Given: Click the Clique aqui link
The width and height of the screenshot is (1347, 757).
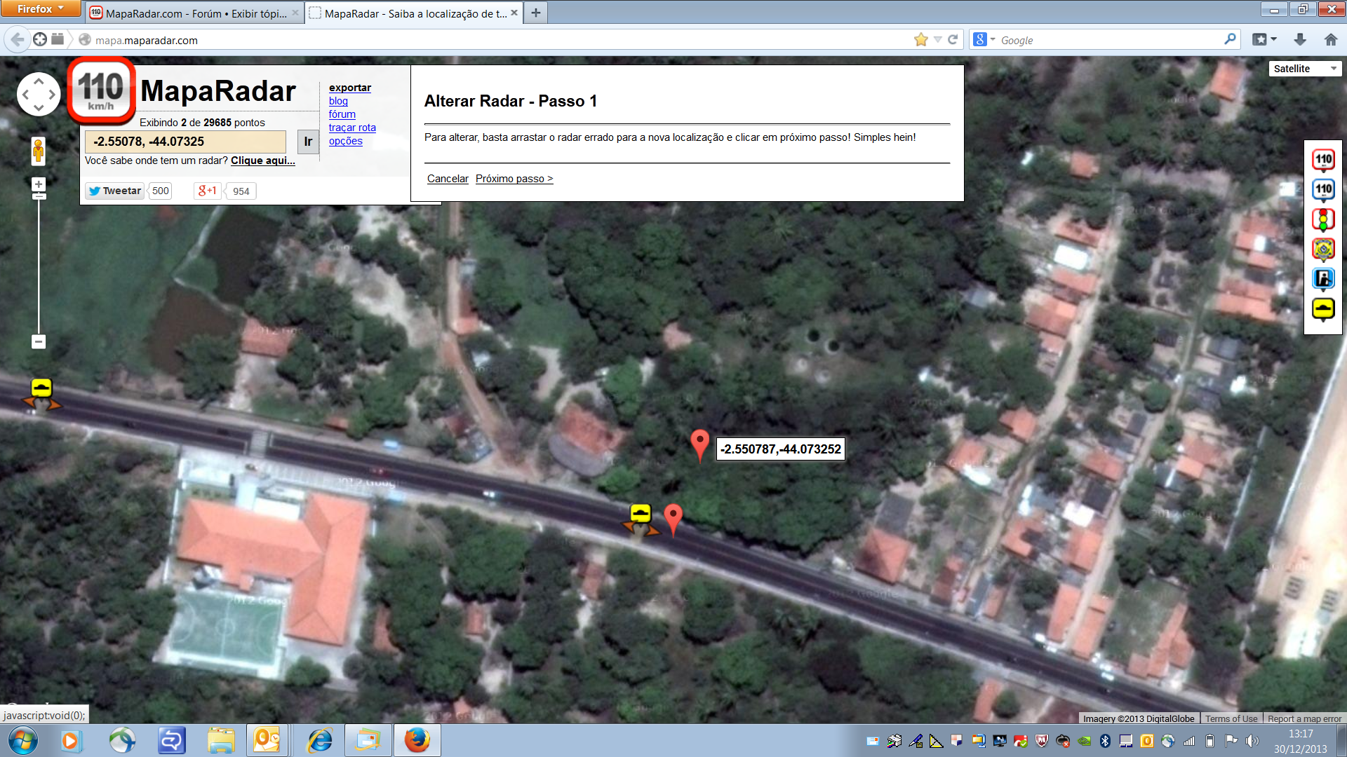Looking at the screenshot, I should (x=263, y=161).
